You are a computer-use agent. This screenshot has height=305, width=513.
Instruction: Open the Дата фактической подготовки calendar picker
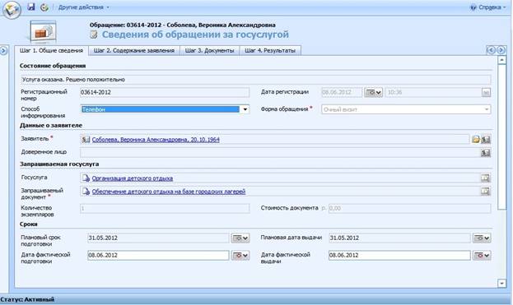(240, 256)
